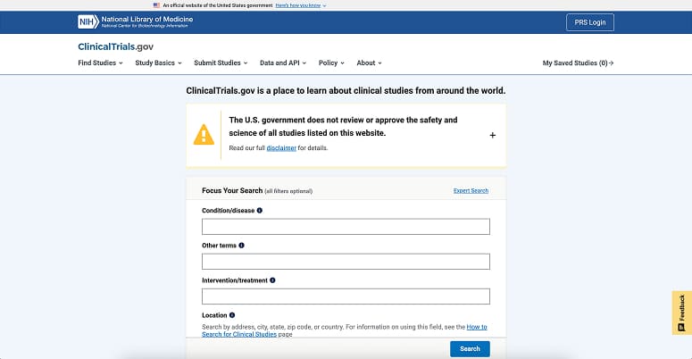Open the disclaimer link
This screenshot has height=359, width=692.
coord(281,148)
